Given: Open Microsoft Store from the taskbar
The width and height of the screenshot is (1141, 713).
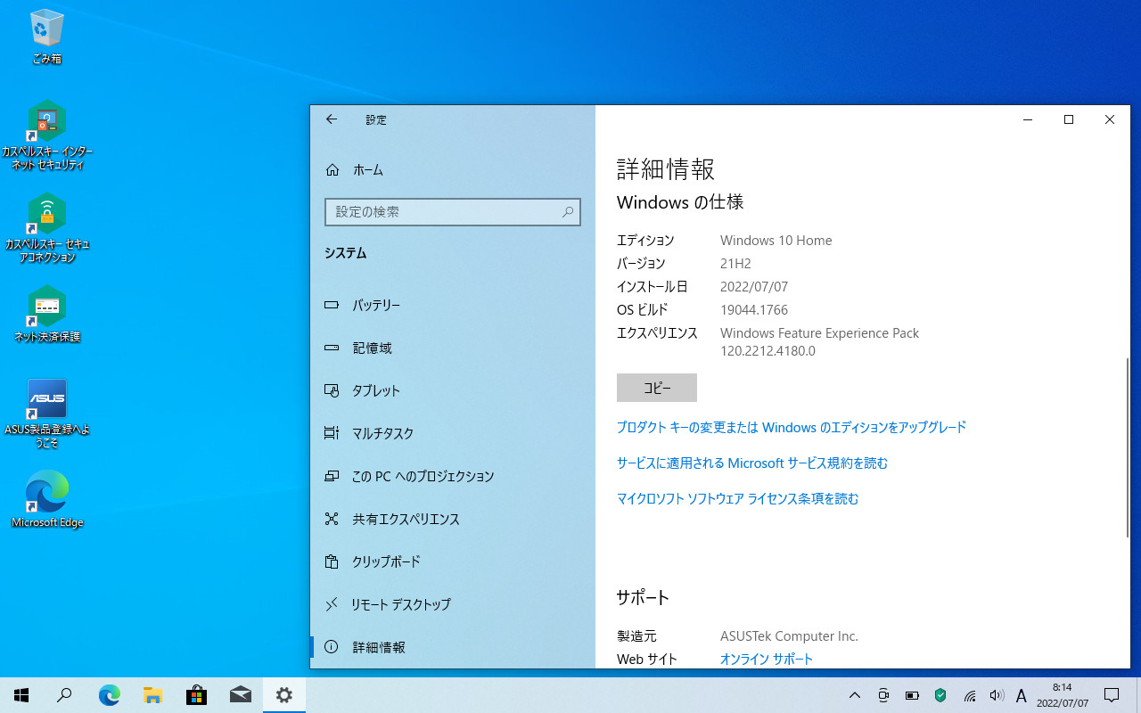Looking at the screenshot, I should tap(196, 695).
